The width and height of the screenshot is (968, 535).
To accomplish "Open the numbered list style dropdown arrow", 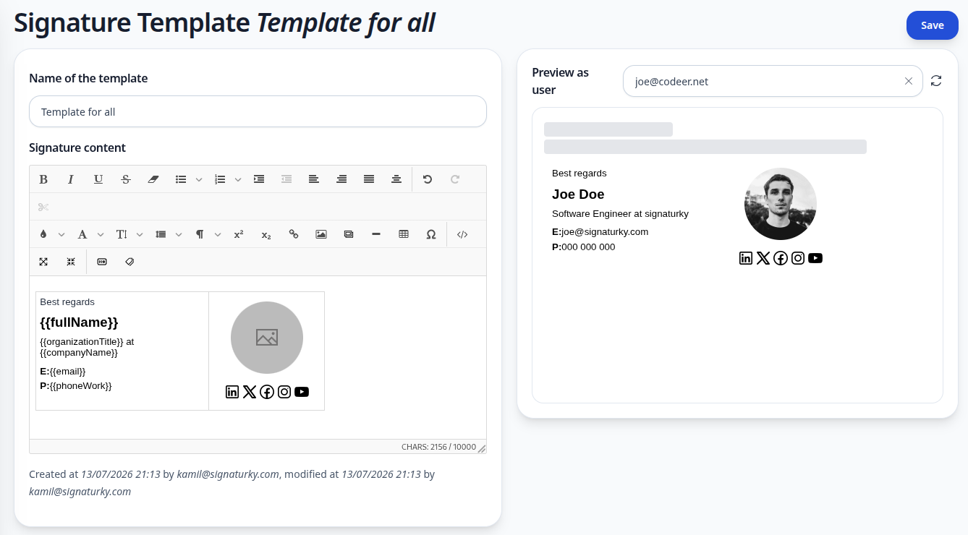I will tap(238, 179).
